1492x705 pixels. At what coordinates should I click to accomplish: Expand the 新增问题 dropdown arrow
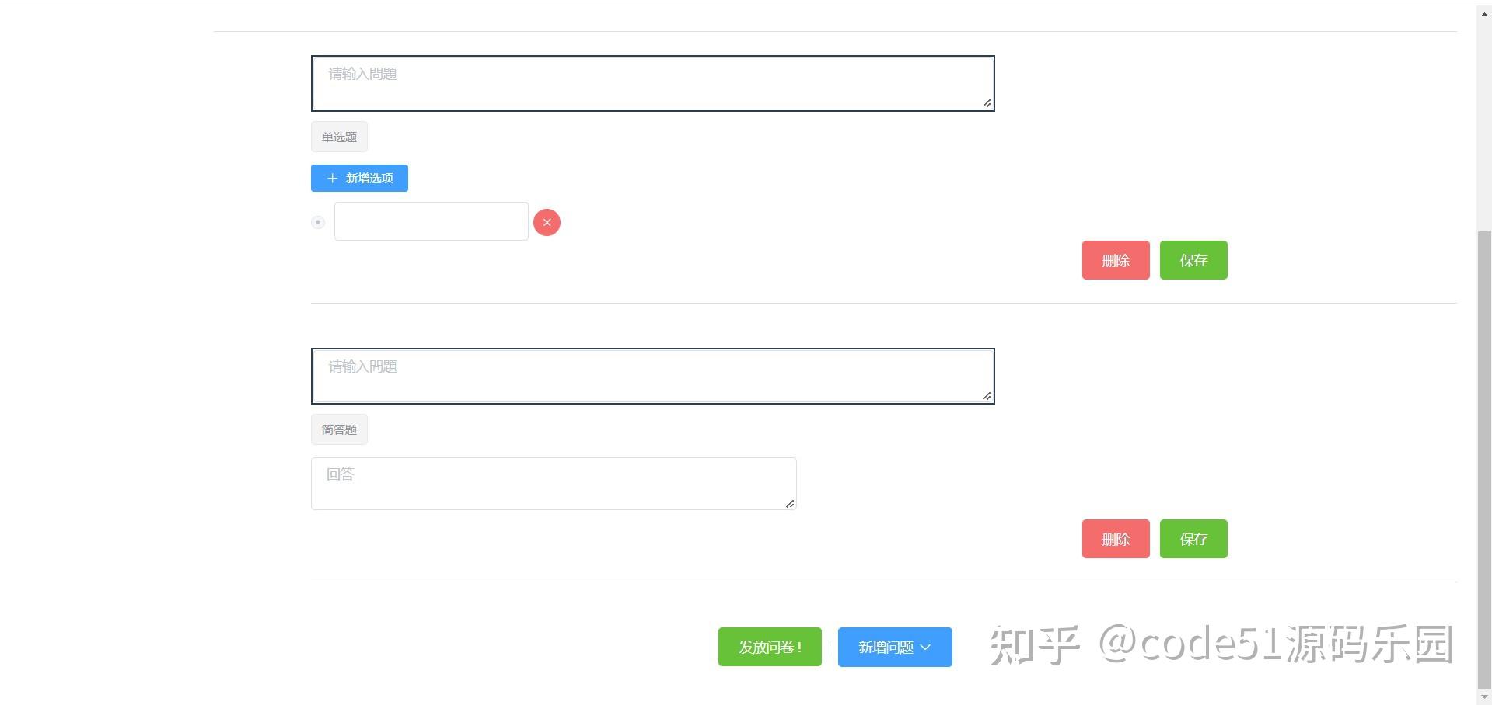pyautogui.click(x=925, y=647)
